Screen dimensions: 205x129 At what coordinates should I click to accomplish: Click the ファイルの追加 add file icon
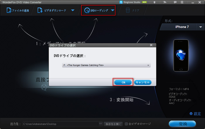coord(9,11)
